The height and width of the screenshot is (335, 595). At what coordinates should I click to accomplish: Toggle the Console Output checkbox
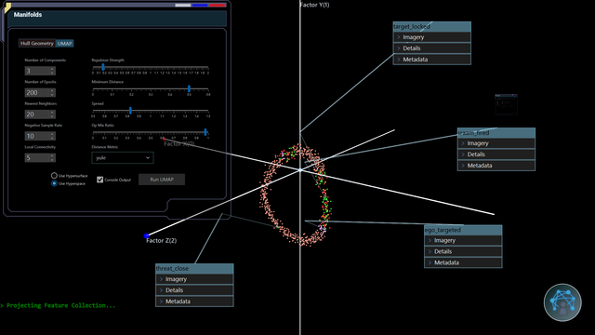tap(99, 180)
